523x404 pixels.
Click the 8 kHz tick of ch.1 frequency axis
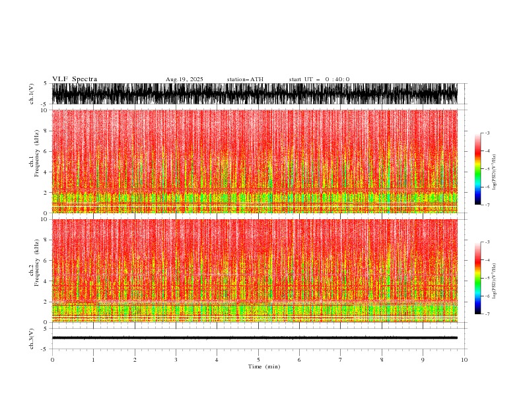pyautogui.click(x=46, y=131)
